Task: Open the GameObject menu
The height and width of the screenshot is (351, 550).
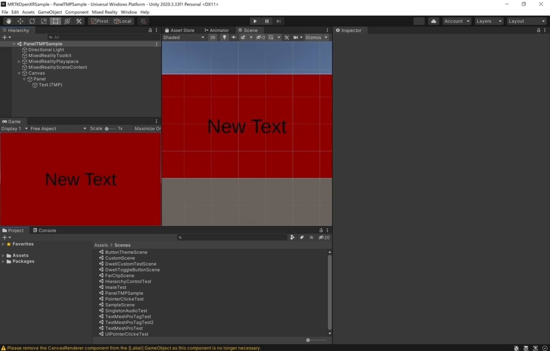Action: point(49,12)
